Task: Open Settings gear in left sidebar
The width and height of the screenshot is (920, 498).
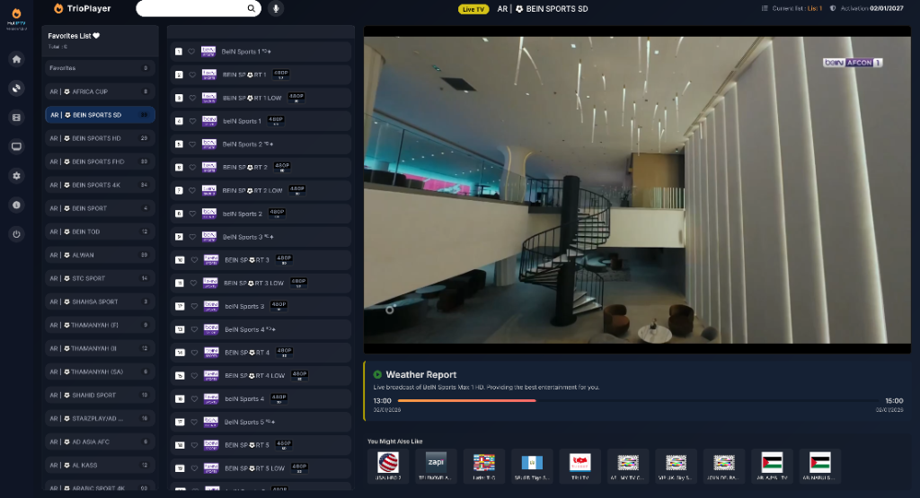Action: pyautogui.click(x=16, y=176)
